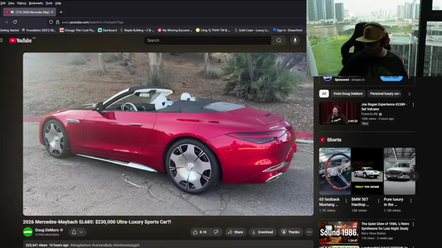Select From Doug DeMuro chip
The width and height of the screenshot is (442, 248).
(x=348, y=94)
